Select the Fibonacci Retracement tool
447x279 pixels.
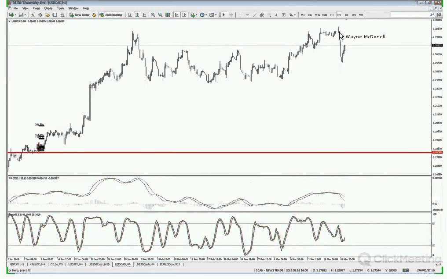click(x=269, y=15)
